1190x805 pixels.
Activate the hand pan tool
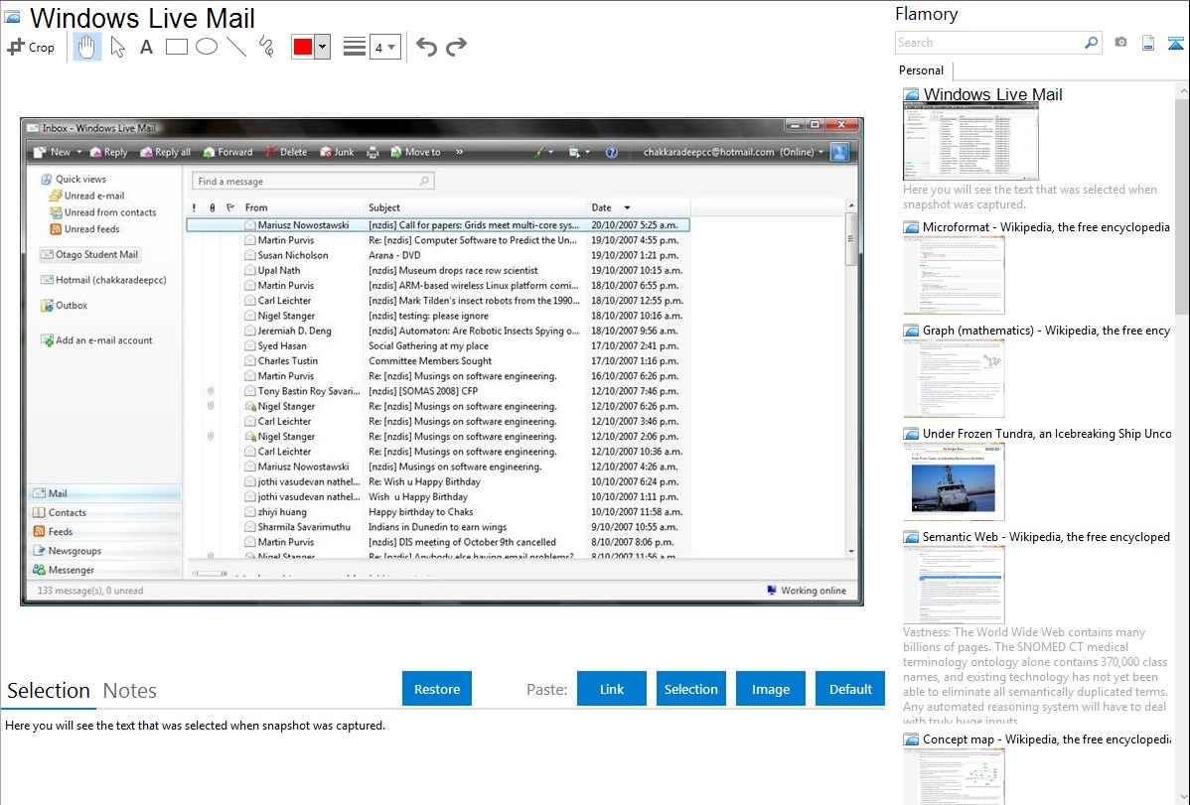[x=87, y=47]
